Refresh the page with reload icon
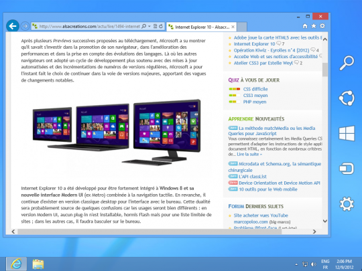The width and height of the screenshot is (362, 271). point(161,26)
